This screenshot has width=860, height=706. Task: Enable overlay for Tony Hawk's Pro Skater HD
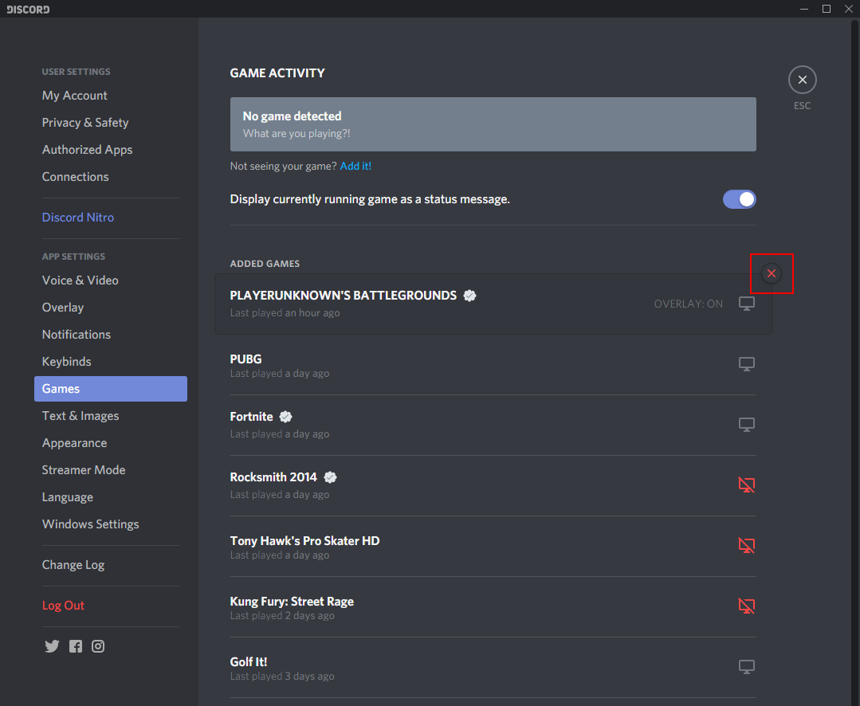click(746, 546)
